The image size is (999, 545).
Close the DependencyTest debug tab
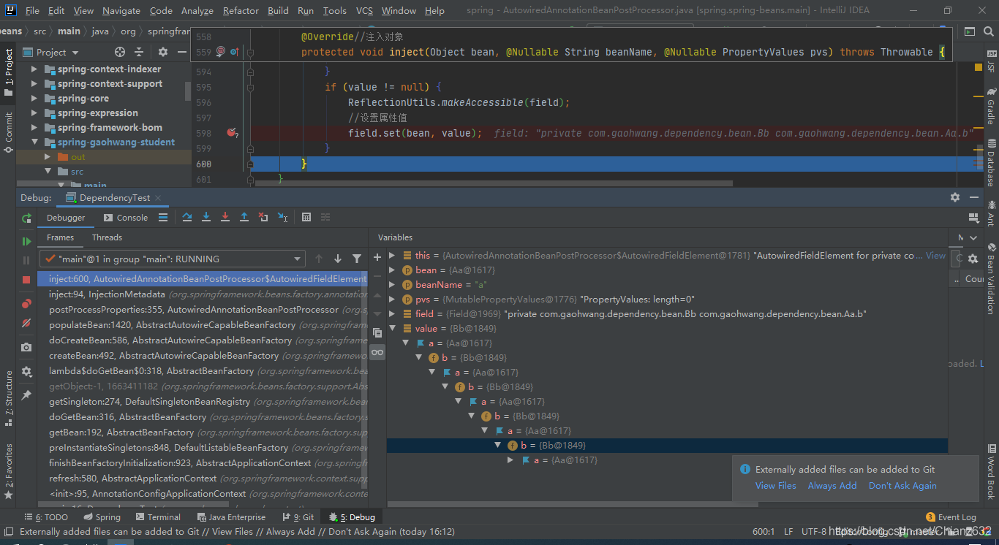pyautogui.click(x=158, y=198)
